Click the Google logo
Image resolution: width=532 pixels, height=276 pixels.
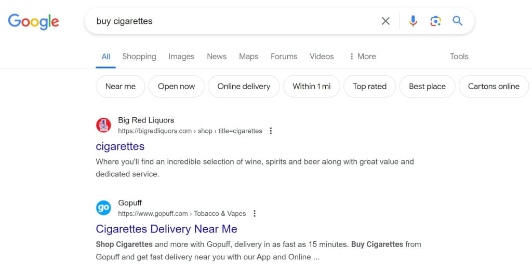coord(33,21)
